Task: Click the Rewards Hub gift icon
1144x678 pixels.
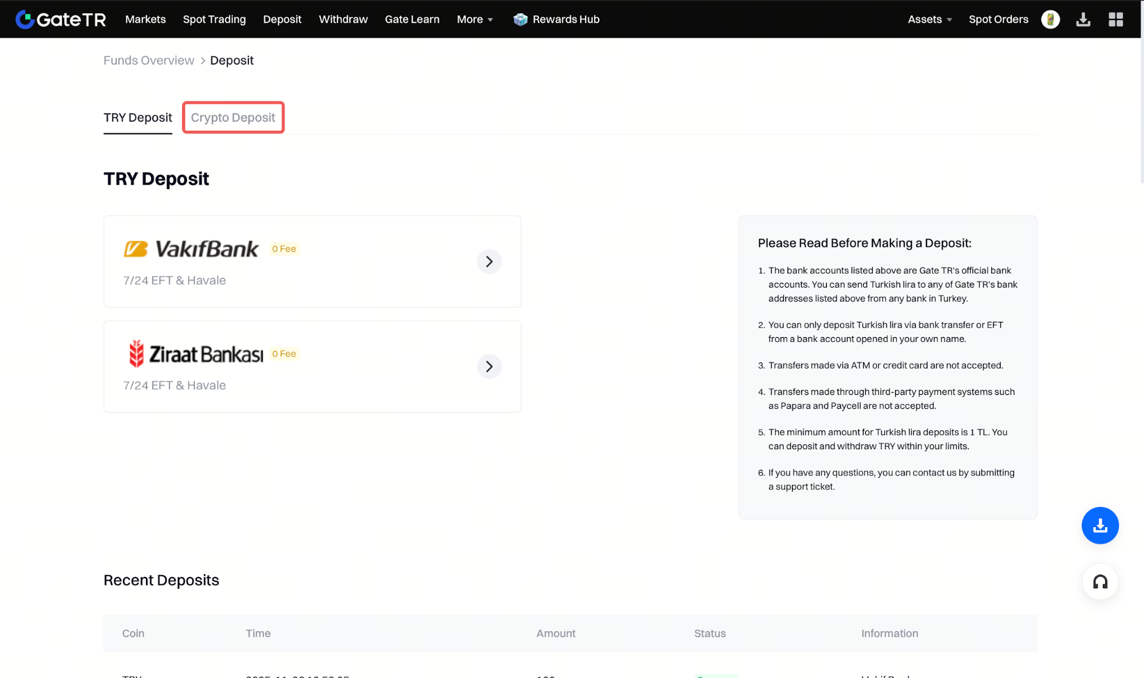Action: (520, 19)
